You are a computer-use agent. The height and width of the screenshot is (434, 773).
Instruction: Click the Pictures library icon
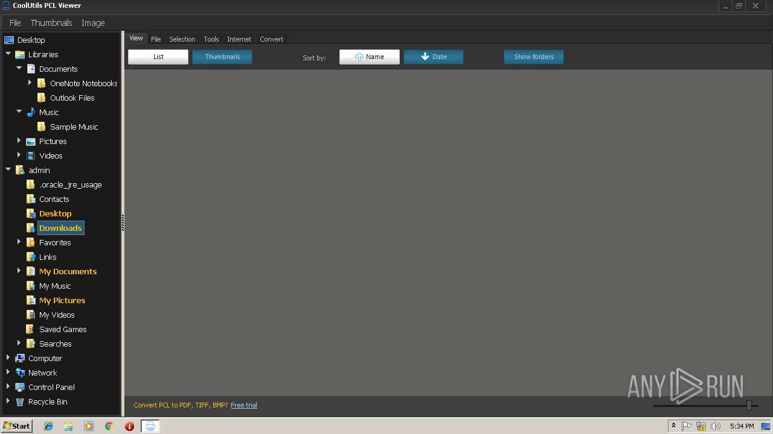click(x=31, y=141)
